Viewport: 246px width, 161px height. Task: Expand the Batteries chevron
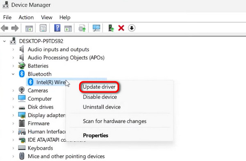(14, 66)
